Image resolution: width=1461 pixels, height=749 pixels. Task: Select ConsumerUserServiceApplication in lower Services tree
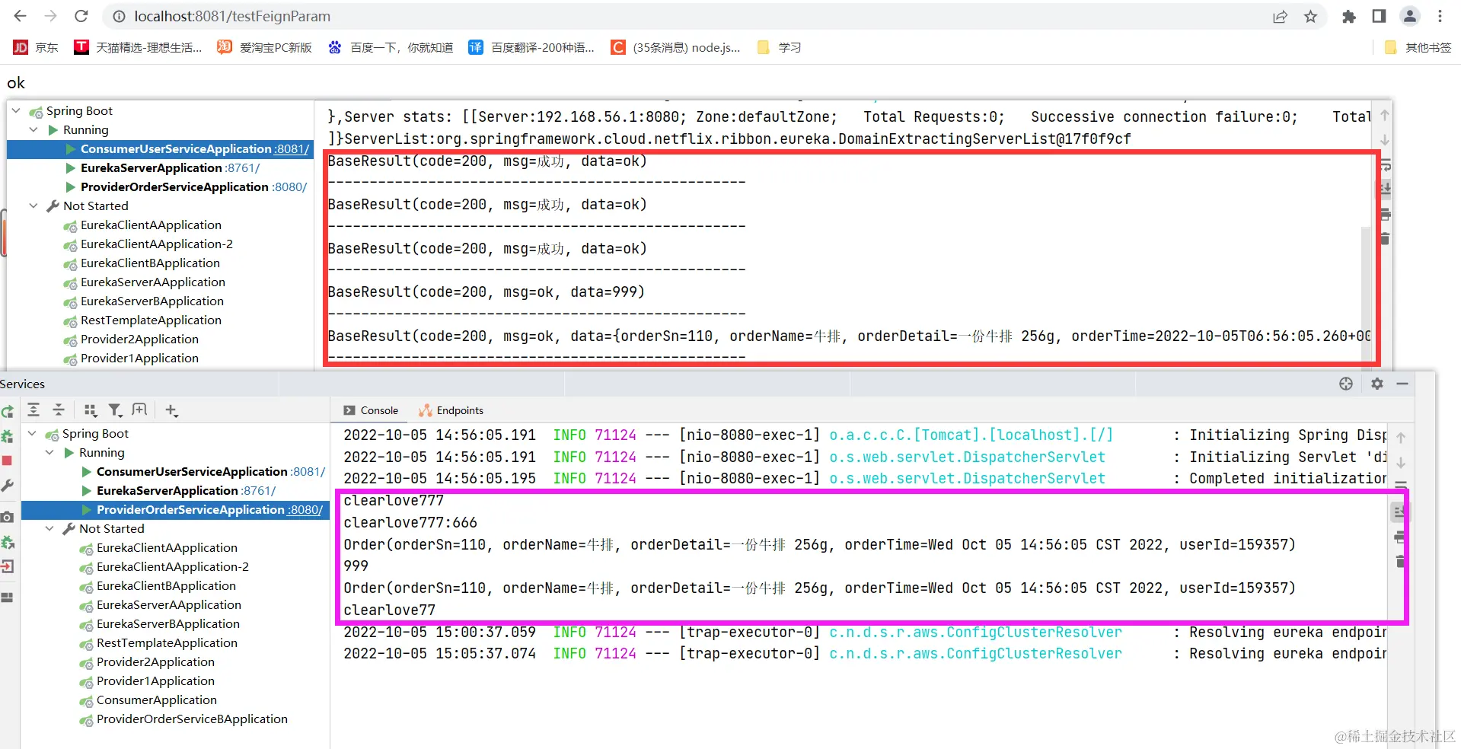coord(192,471)
